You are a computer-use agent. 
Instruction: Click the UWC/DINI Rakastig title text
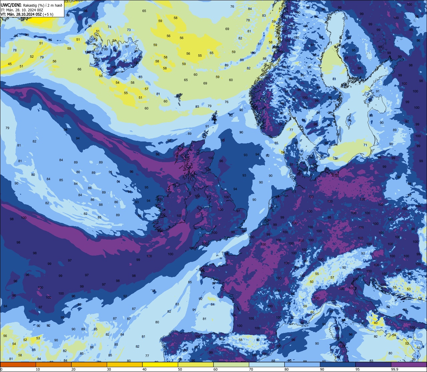[31, 5]
